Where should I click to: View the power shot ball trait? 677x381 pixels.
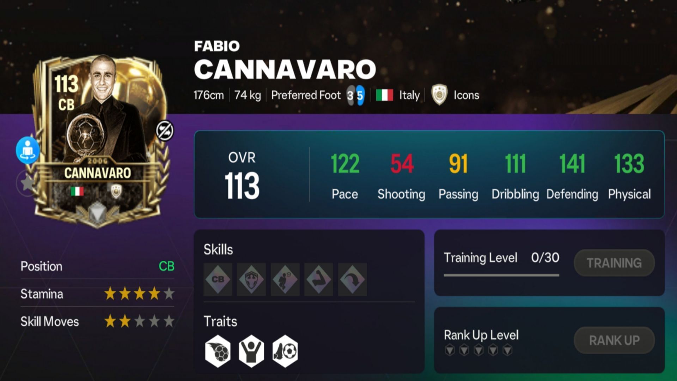(218, 351)
